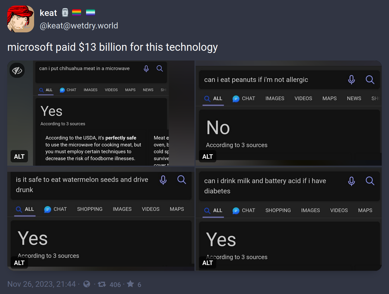
Task: Toggle media visibility with crossed-eye icon
Action: coord(17,70)
